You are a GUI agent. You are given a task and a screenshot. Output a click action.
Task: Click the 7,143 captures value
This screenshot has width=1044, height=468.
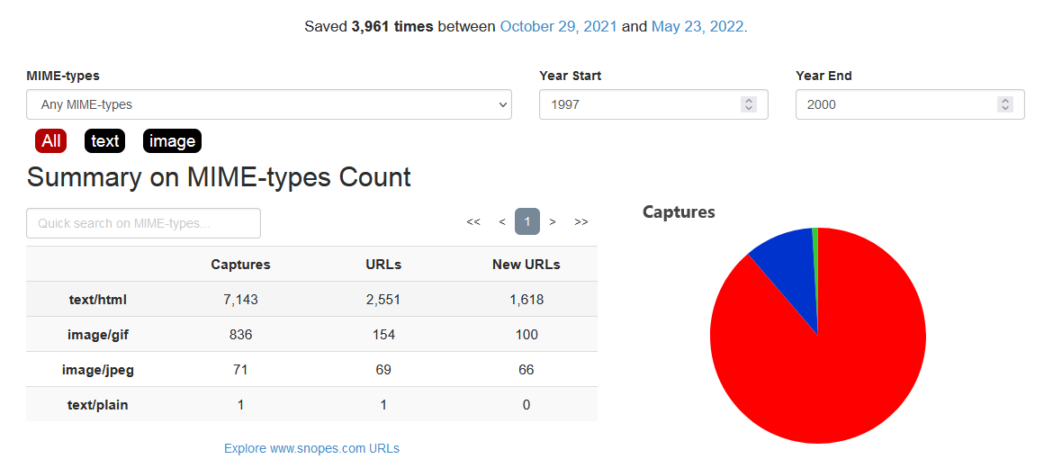pos(240,300)
